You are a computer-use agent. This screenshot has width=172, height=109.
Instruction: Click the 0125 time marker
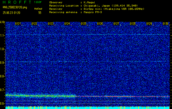tap(83, 24)
